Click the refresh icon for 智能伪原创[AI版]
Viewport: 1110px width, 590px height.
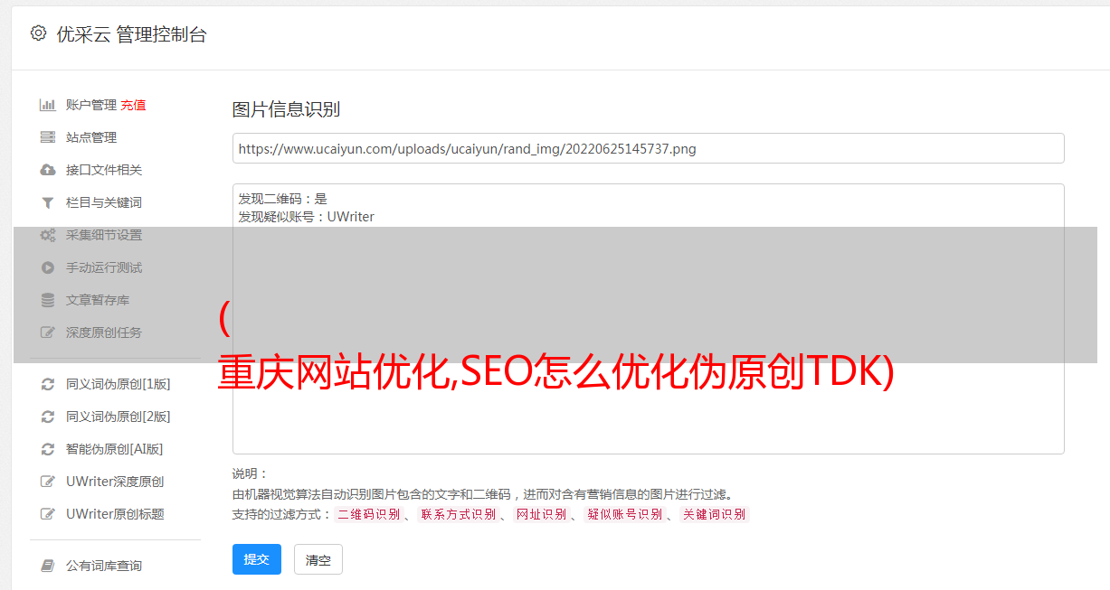point(48,449)
